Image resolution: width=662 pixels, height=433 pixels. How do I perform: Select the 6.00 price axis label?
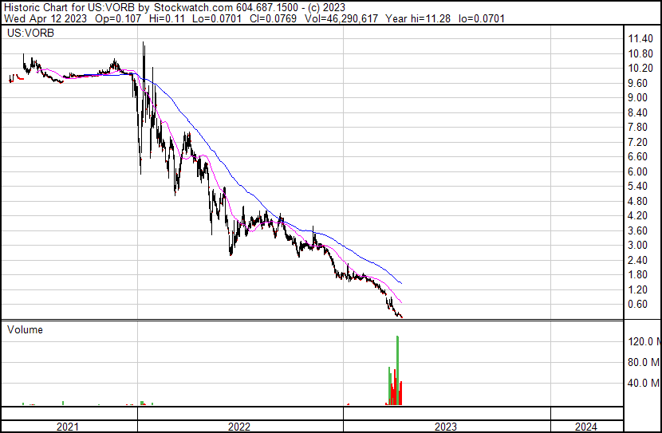pyautogui.click(x=638, y=171)
